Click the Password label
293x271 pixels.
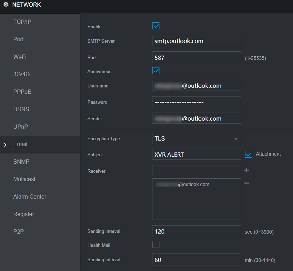(x=97, y=102)
